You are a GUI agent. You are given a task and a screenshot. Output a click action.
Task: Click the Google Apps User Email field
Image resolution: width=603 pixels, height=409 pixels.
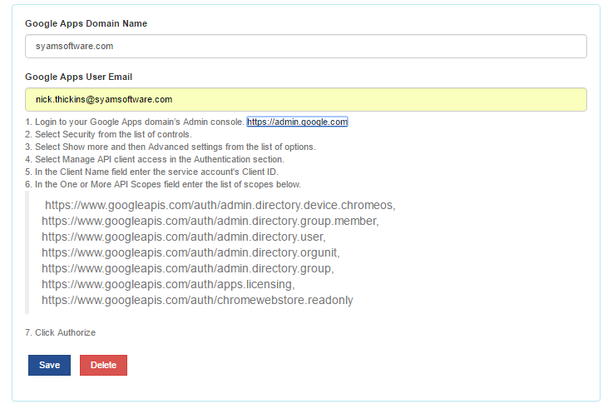[306, 99]
